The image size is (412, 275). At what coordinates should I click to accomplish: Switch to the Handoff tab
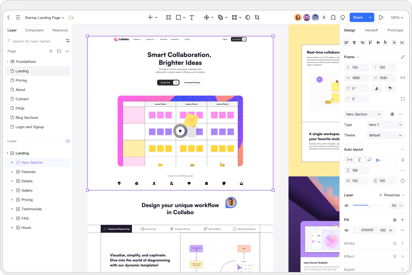tap(371, 30)
